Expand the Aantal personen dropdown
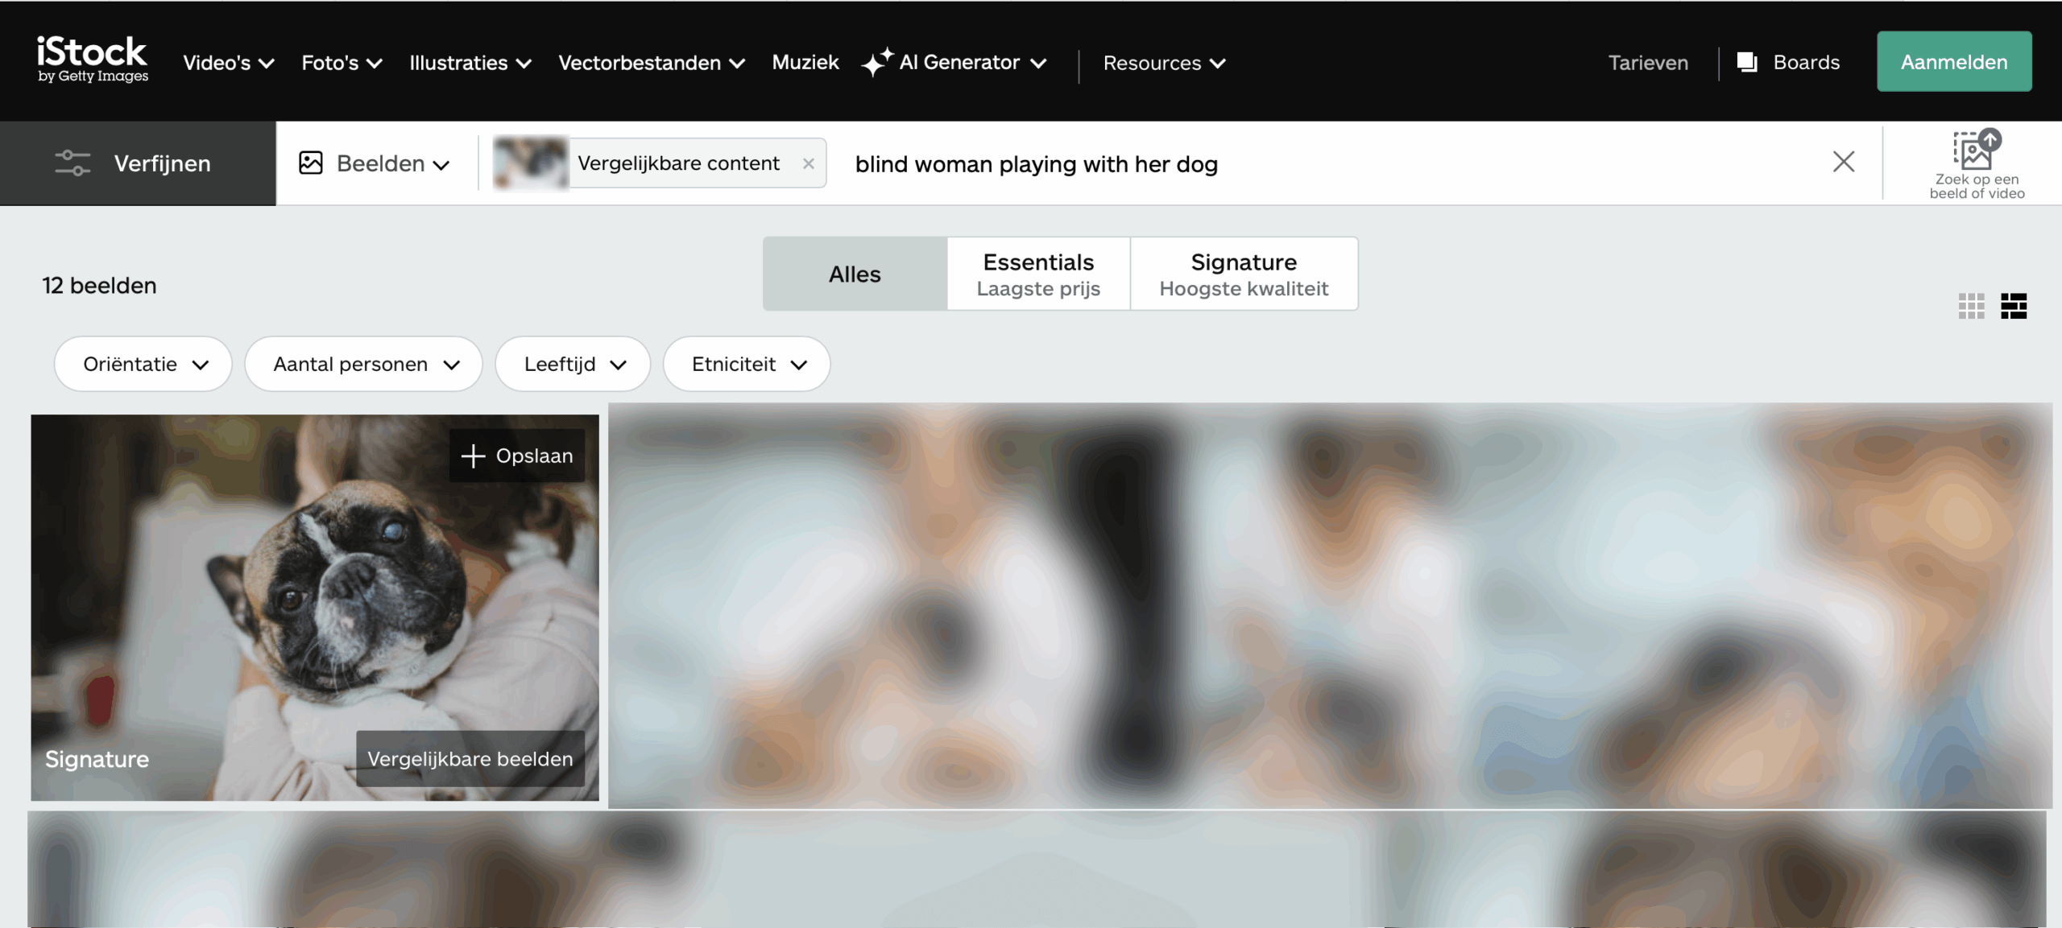 pos(364,364)
